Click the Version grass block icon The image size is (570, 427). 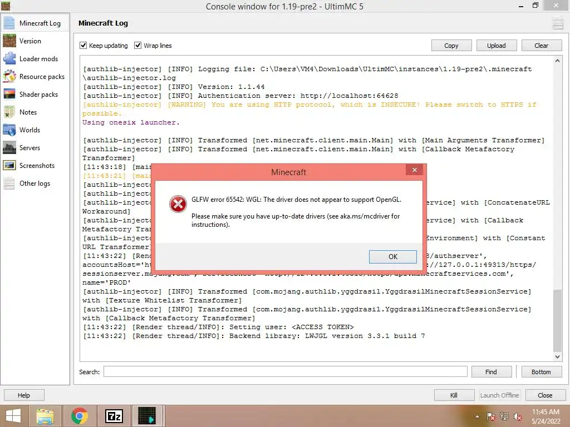tap(9, 41)
